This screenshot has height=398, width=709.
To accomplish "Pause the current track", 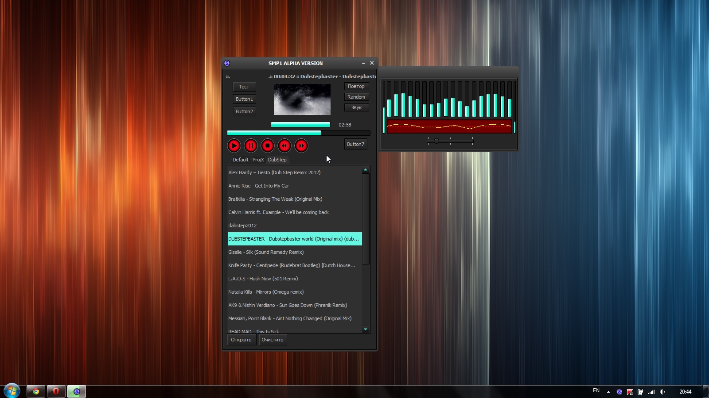I will click(x=251, y=145).
